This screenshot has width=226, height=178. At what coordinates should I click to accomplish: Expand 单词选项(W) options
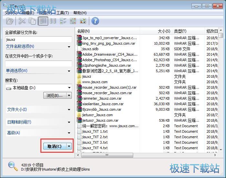coord(38,71)
